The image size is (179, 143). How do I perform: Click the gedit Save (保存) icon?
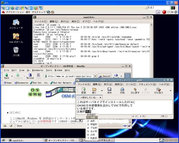(109, 90)
